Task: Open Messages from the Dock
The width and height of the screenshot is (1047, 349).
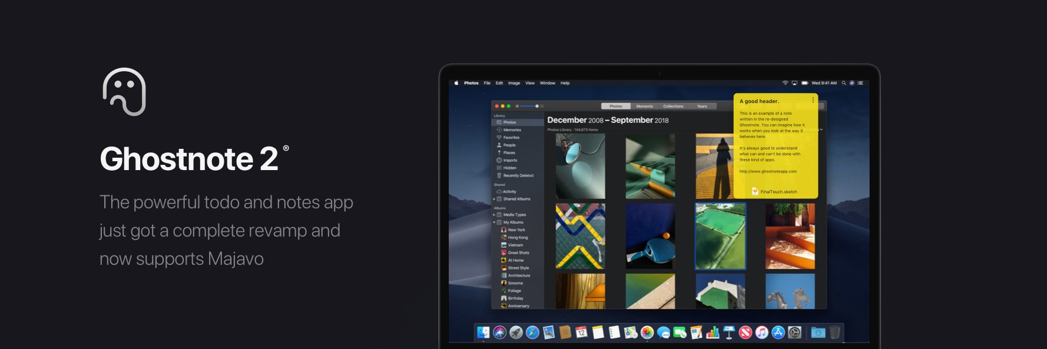Action: pyautogui.click(x=664, y=333)
